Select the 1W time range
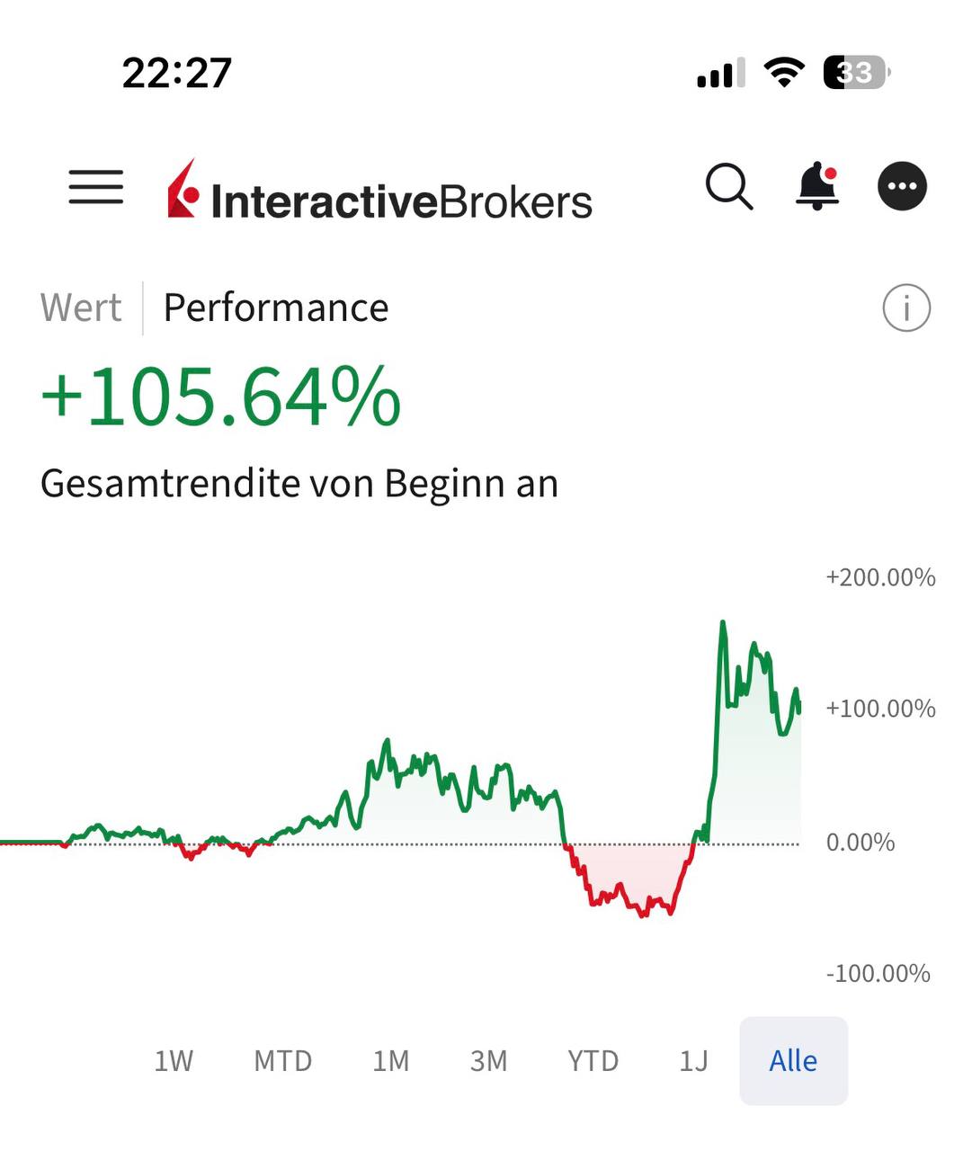The height and width of the screenshot is (1151, 972). click(x=174, y=1061)
